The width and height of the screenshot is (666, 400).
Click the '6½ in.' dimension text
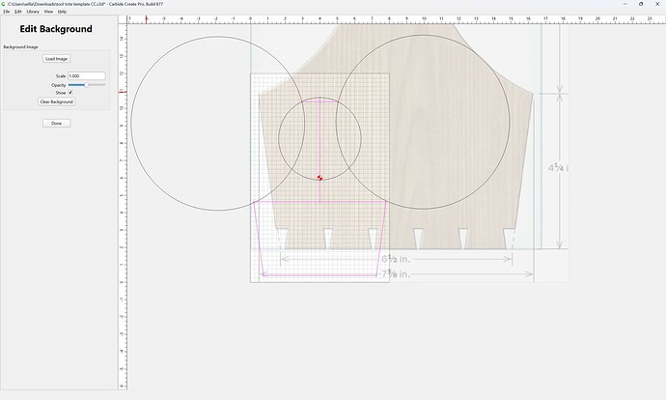point(396,259)
